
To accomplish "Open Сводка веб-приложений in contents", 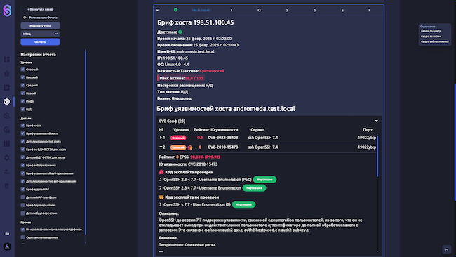I will click(435, 41).
